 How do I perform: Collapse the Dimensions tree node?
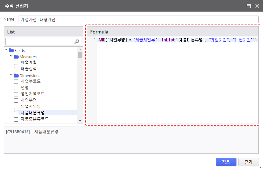pos(11,75)
